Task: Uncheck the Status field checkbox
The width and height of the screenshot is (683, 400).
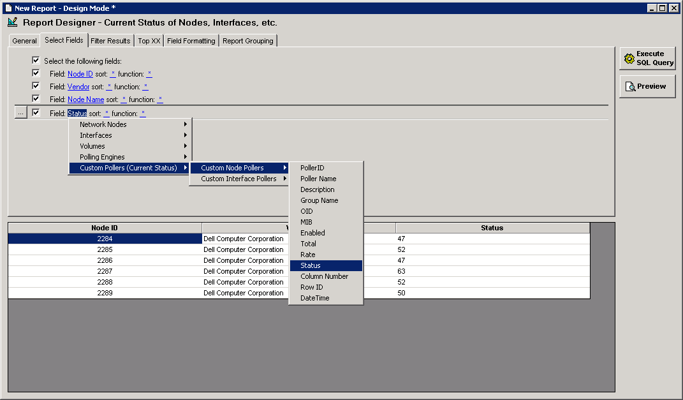Action: [36, 112]
